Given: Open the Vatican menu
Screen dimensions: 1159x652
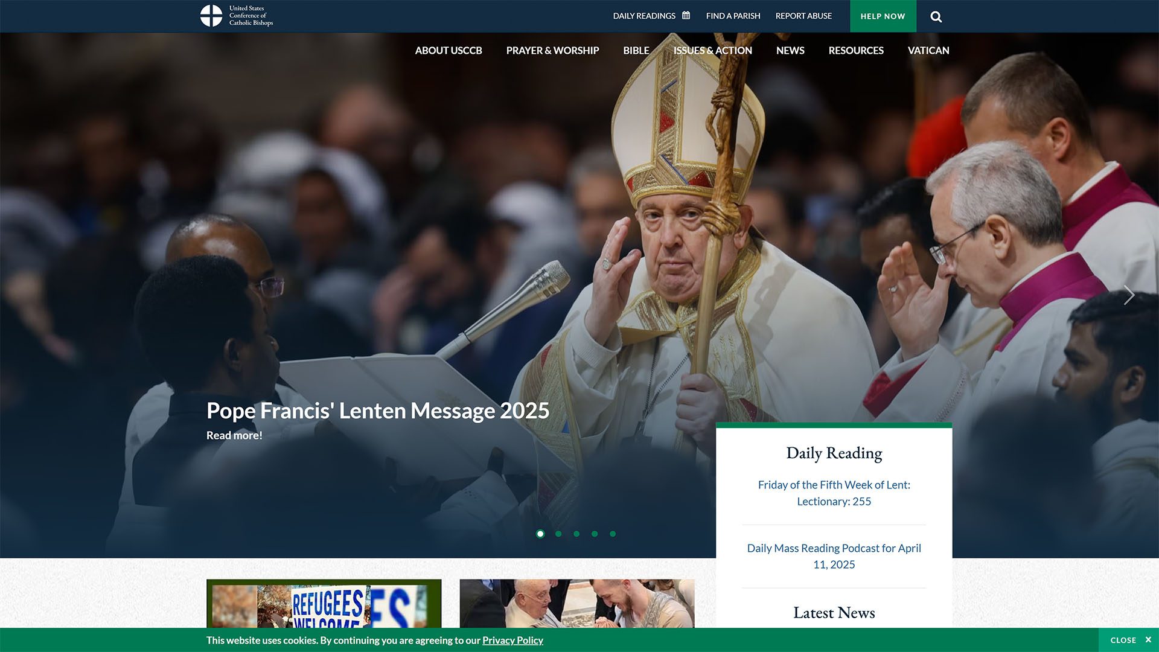Looking at the screenshot, I should pyautogui.click(x=928, y=51).
